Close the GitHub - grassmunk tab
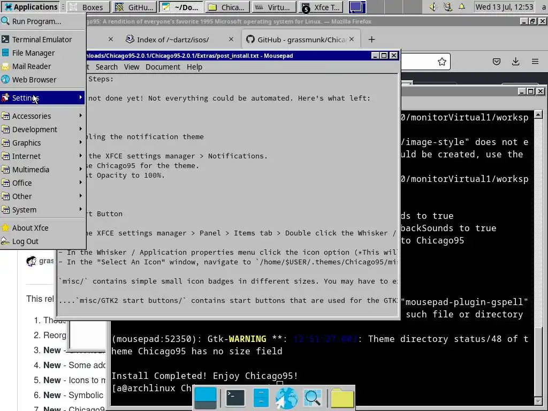Viewport: 548px width, 411px height. (352, 40)
